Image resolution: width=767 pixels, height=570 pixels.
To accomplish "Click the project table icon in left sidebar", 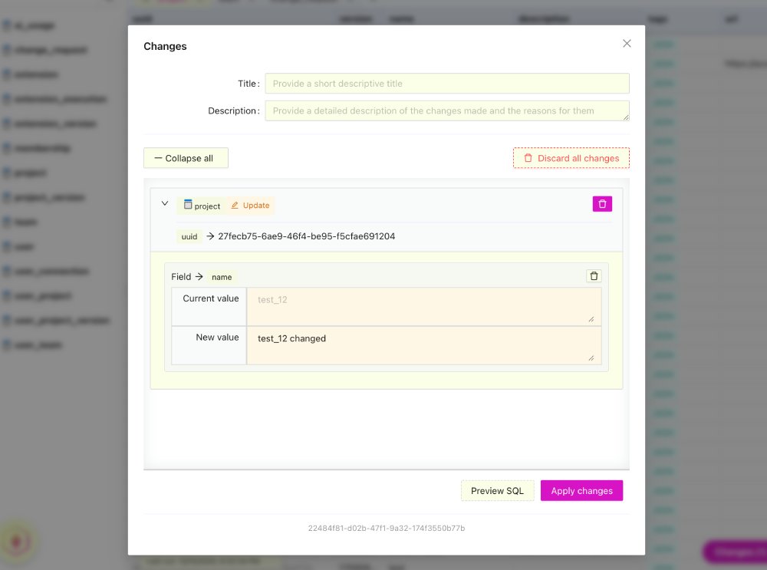I will [8, 172].
